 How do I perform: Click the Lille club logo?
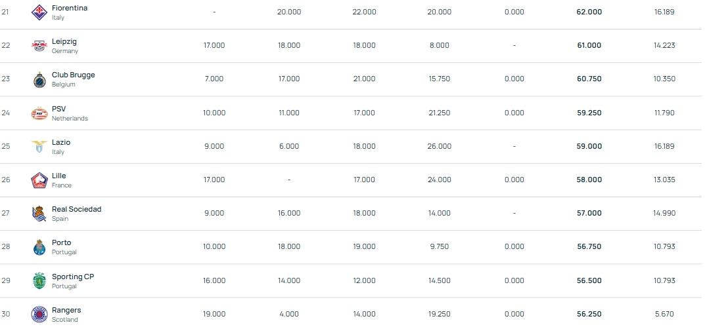tap(39, 180)
